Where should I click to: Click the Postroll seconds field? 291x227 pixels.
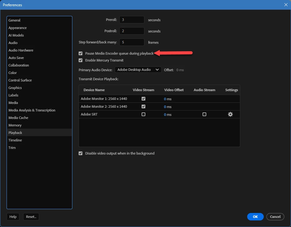pos(132,31)
